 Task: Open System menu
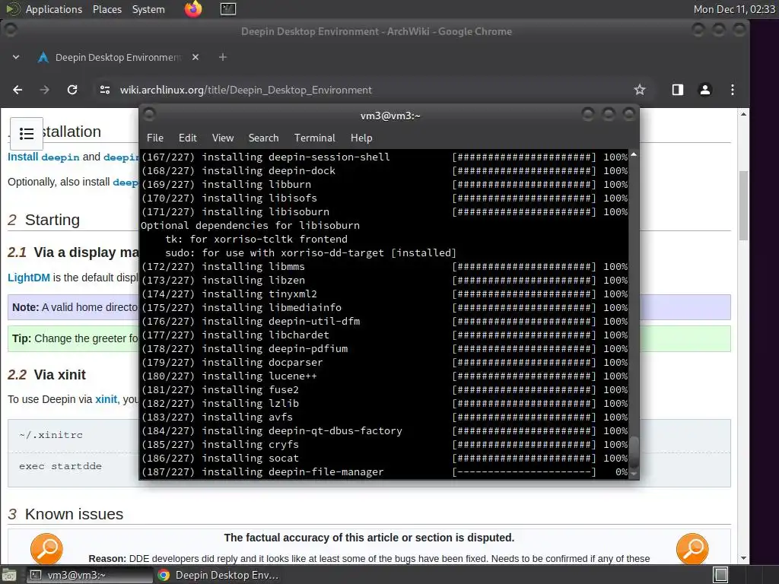148,9
